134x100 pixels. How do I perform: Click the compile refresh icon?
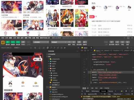69,42
